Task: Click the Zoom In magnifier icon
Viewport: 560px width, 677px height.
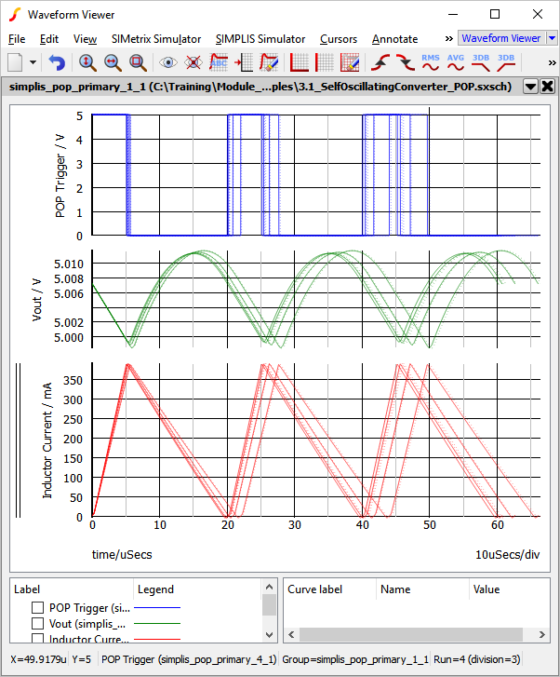Action: point(87,62)
